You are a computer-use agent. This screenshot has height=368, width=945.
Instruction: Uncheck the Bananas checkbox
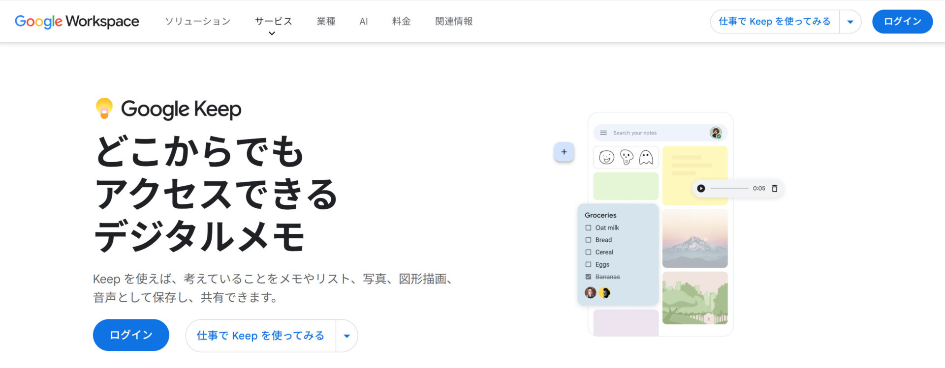coord(588,277)
